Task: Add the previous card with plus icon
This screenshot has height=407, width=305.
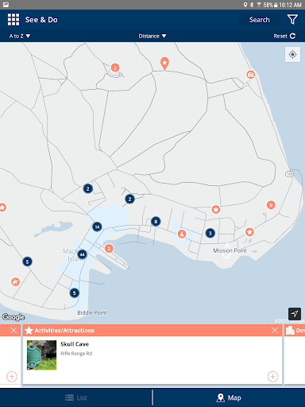Action: pyautogui.click(x=12, y=376)
